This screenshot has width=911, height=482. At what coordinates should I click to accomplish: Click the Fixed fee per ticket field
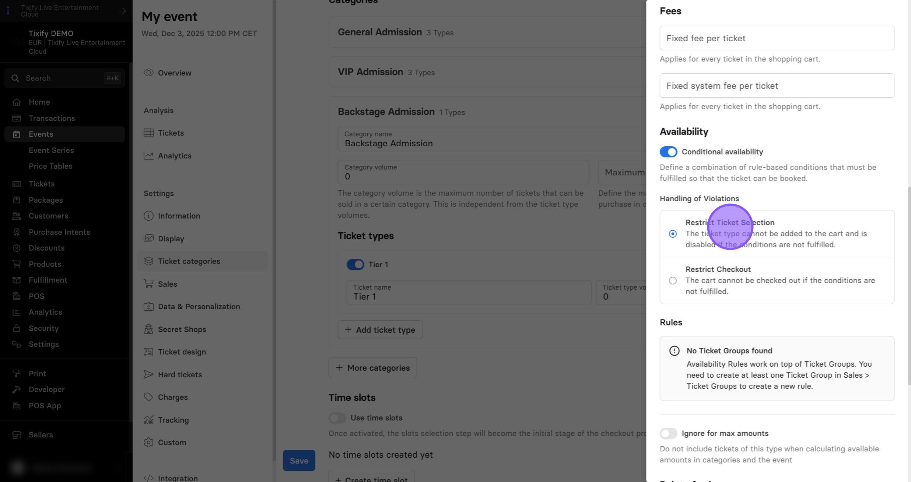pos(777,38)
